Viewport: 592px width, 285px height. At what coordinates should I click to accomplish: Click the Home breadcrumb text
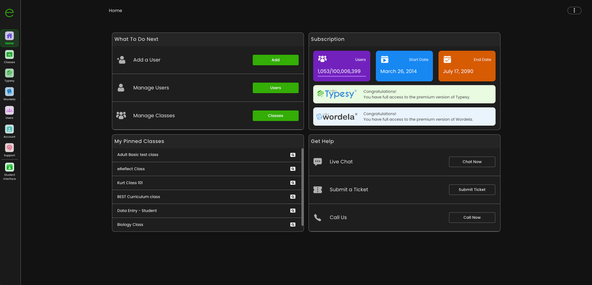coord(116,10)
